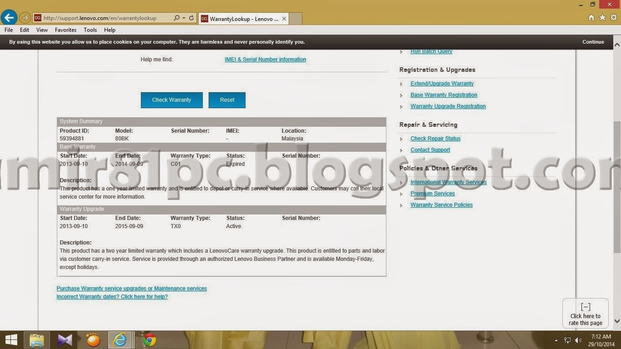
Task: Open a new blank tab
Action: [295, 19]
